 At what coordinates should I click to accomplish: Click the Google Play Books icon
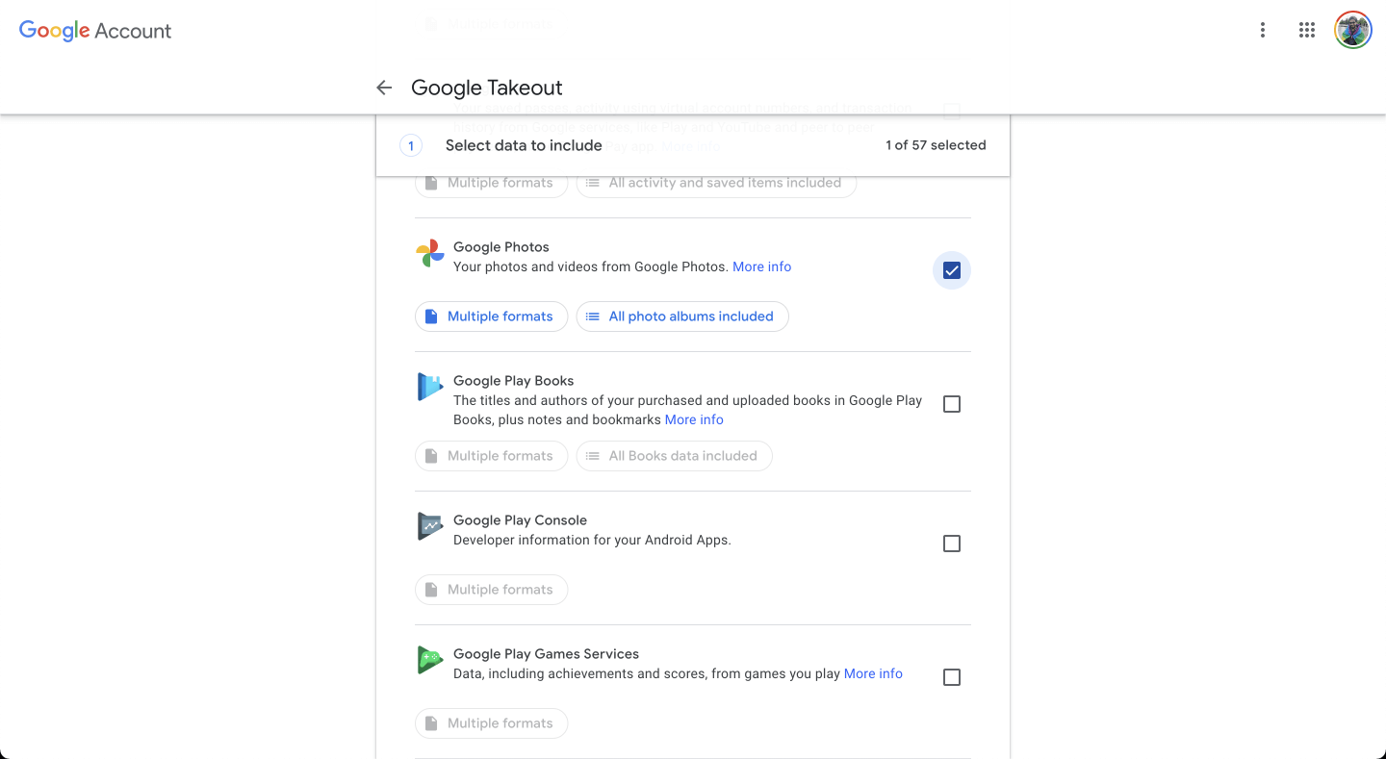pyautogui.click(x=429, y=386)
